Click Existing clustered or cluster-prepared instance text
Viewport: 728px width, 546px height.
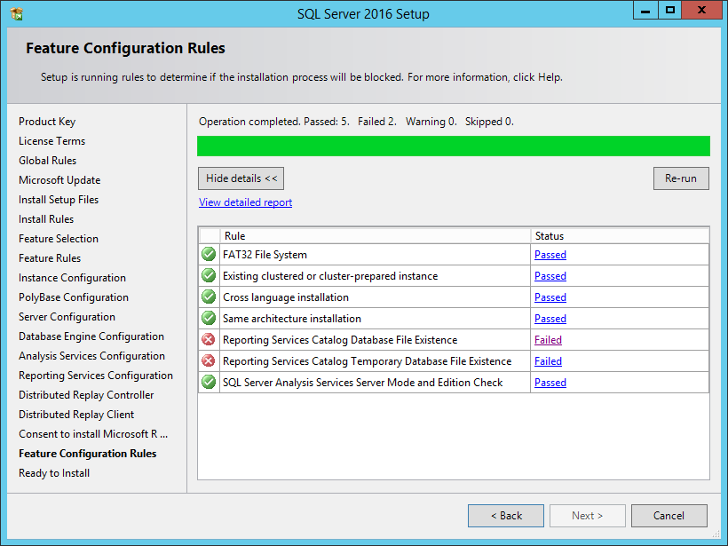click(x=330, y=276)
